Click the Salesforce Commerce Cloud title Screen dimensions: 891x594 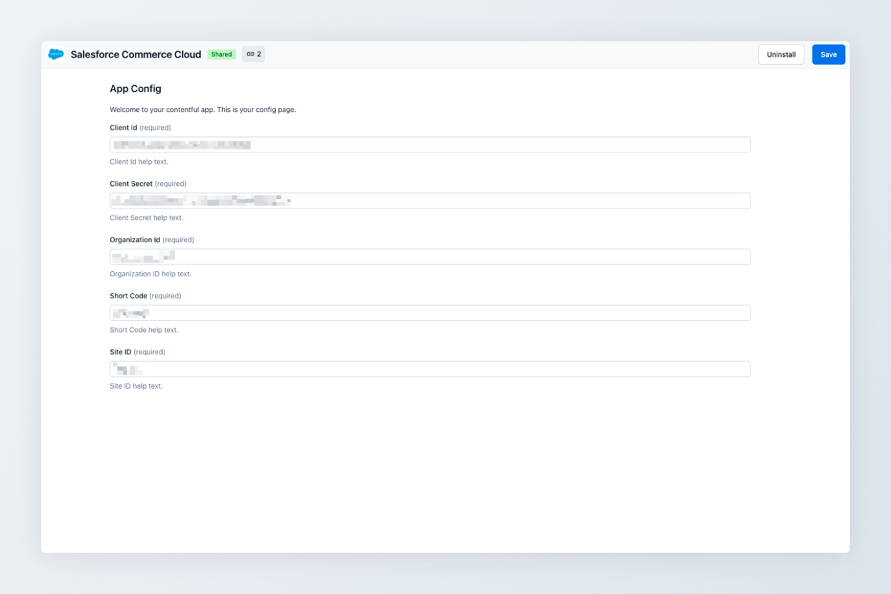[136, 54]
